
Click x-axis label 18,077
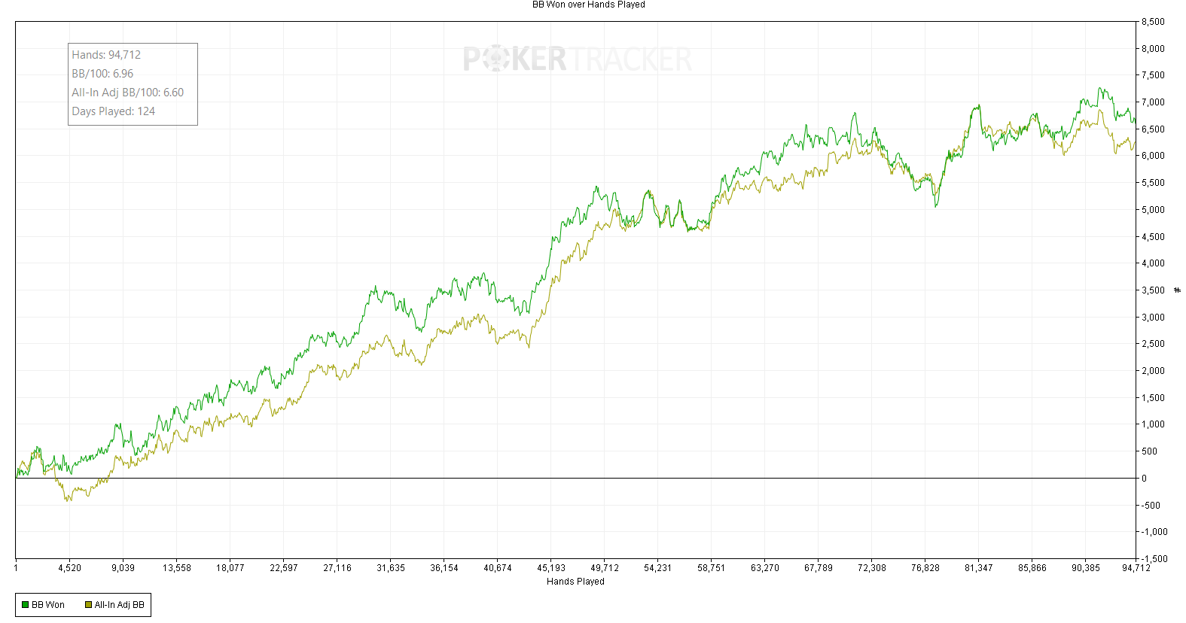tap(230, 568)
